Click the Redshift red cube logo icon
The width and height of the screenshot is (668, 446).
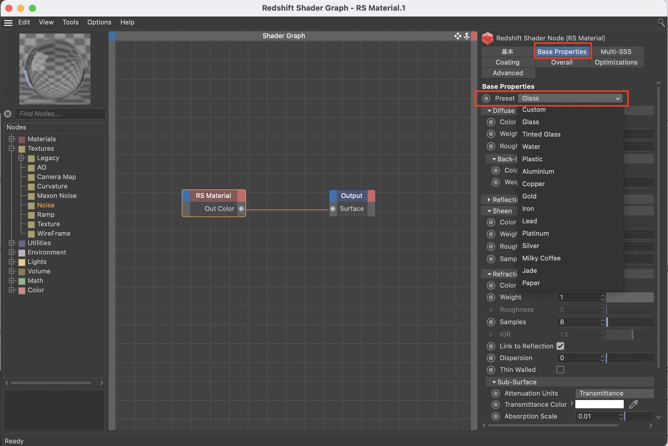click(x=488, y=38)
